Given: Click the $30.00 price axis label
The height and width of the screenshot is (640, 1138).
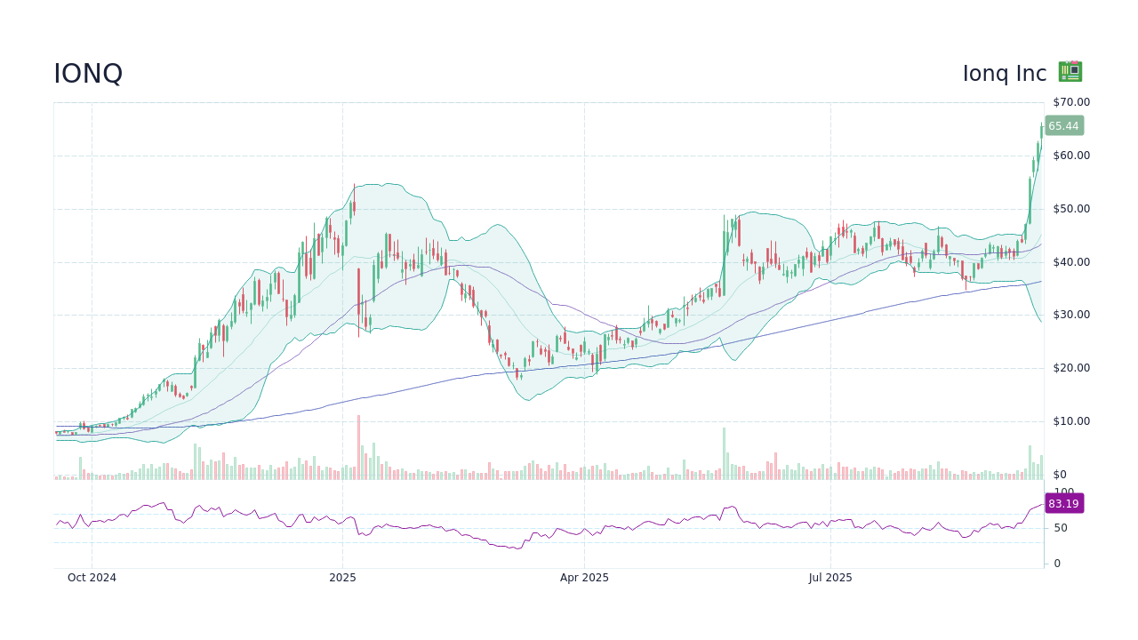Looking at the screenshot, I should (x=1071, y=315).
